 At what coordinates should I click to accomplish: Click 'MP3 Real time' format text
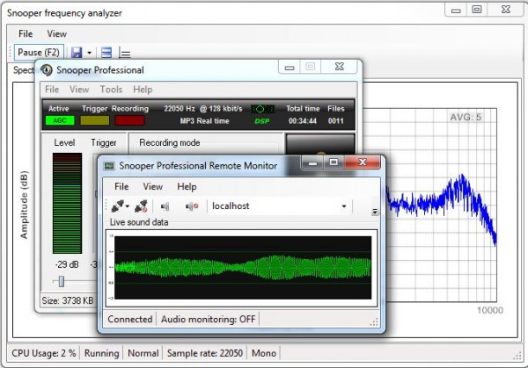point(204,121)
